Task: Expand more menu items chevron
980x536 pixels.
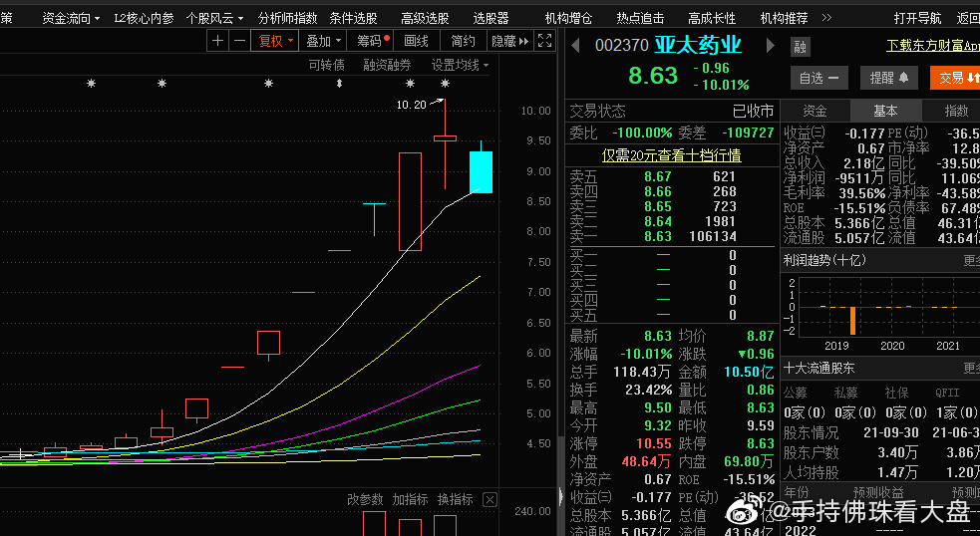Action: tap(826, 18)
